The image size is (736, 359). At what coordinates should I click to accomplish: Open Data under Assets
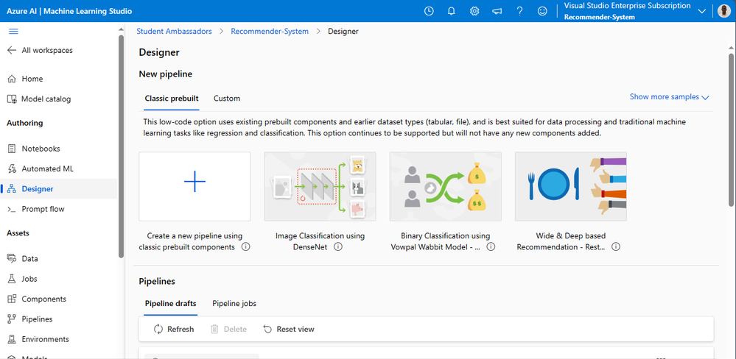(x=23, y=259)
